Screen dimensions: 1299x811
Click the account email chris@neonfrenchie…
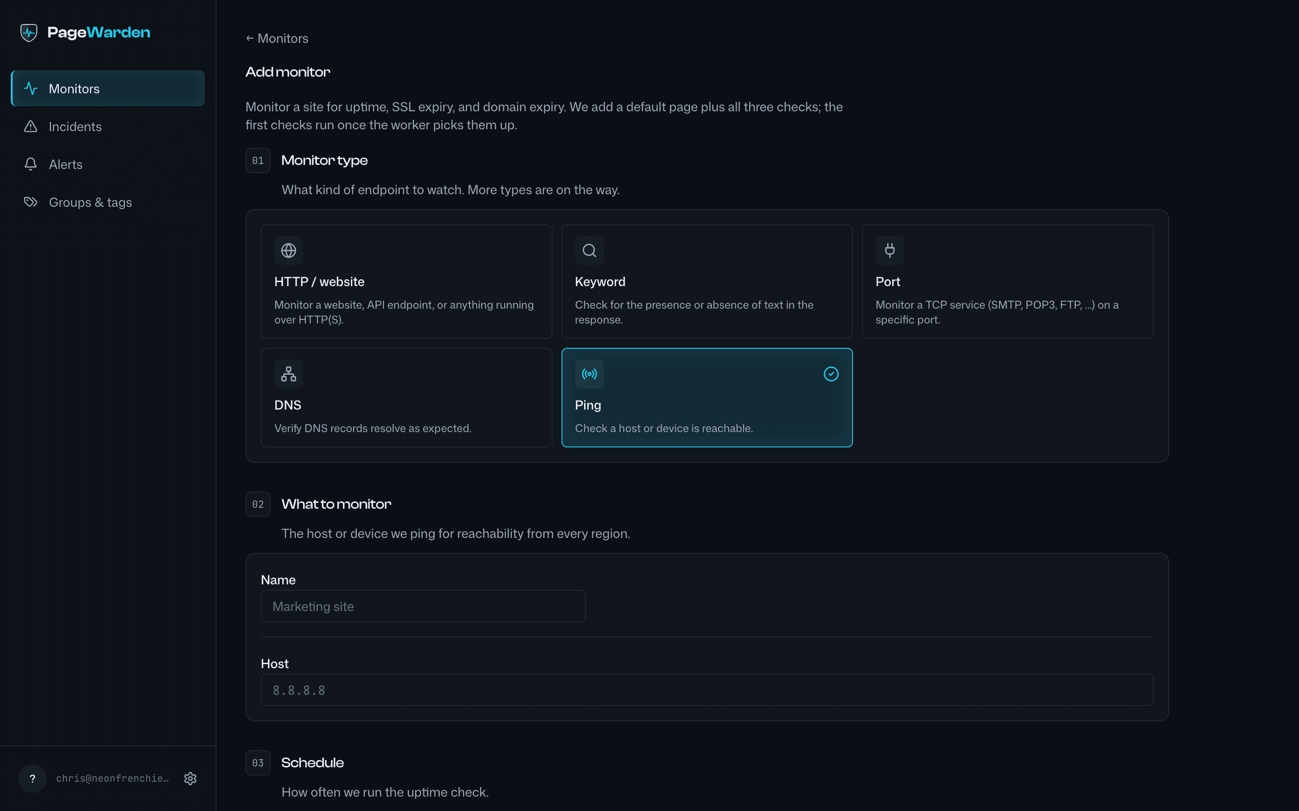click(113, 778)
